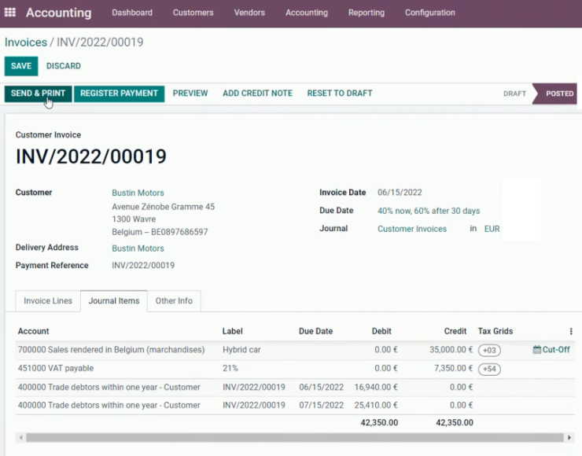Sort by the Due Date column header

[x=316, y=331]
